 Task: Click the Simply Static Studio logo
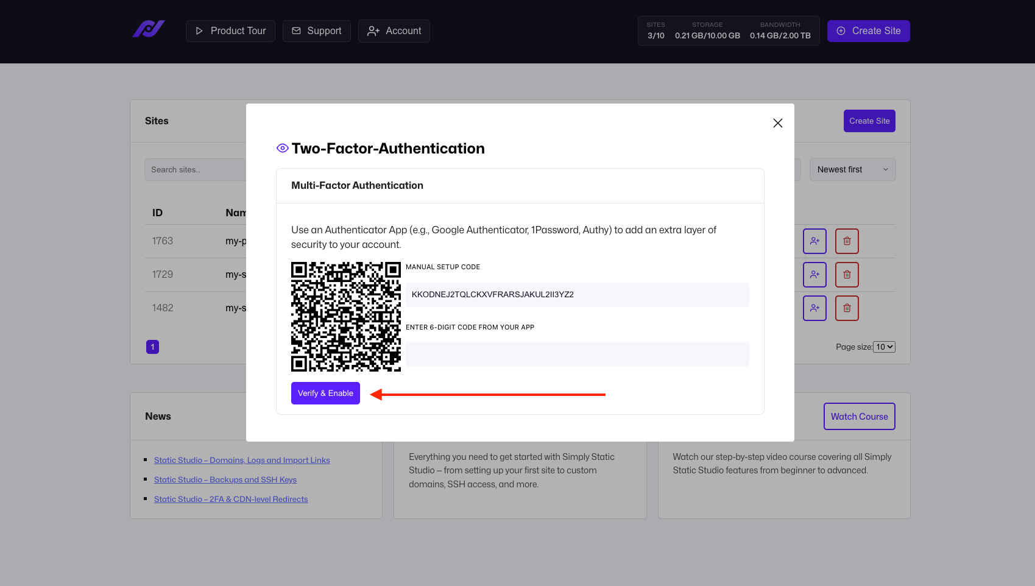tap(149, 29)
